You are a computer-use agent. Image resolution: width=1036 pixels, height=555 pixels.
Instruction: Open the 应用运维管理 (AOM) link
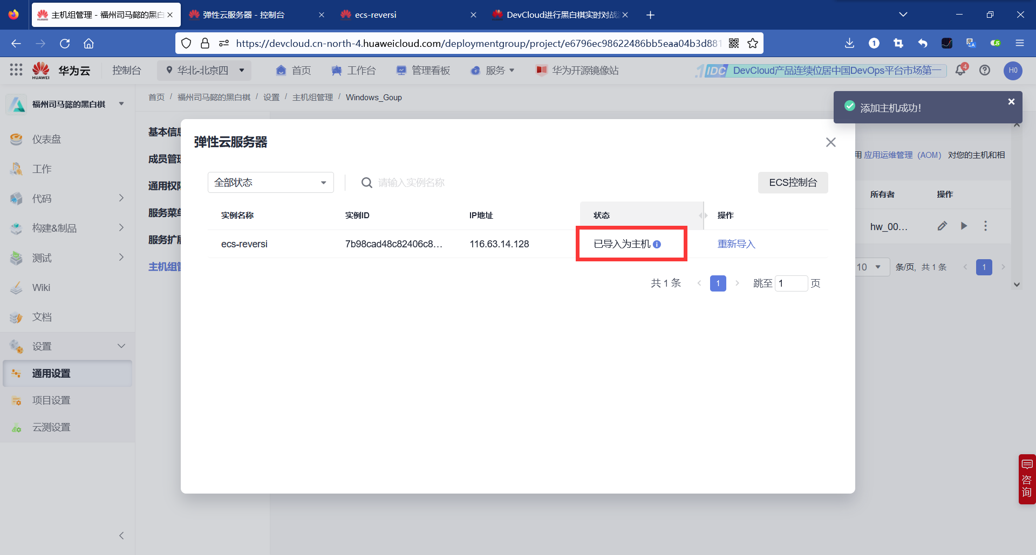pos(902,155)
